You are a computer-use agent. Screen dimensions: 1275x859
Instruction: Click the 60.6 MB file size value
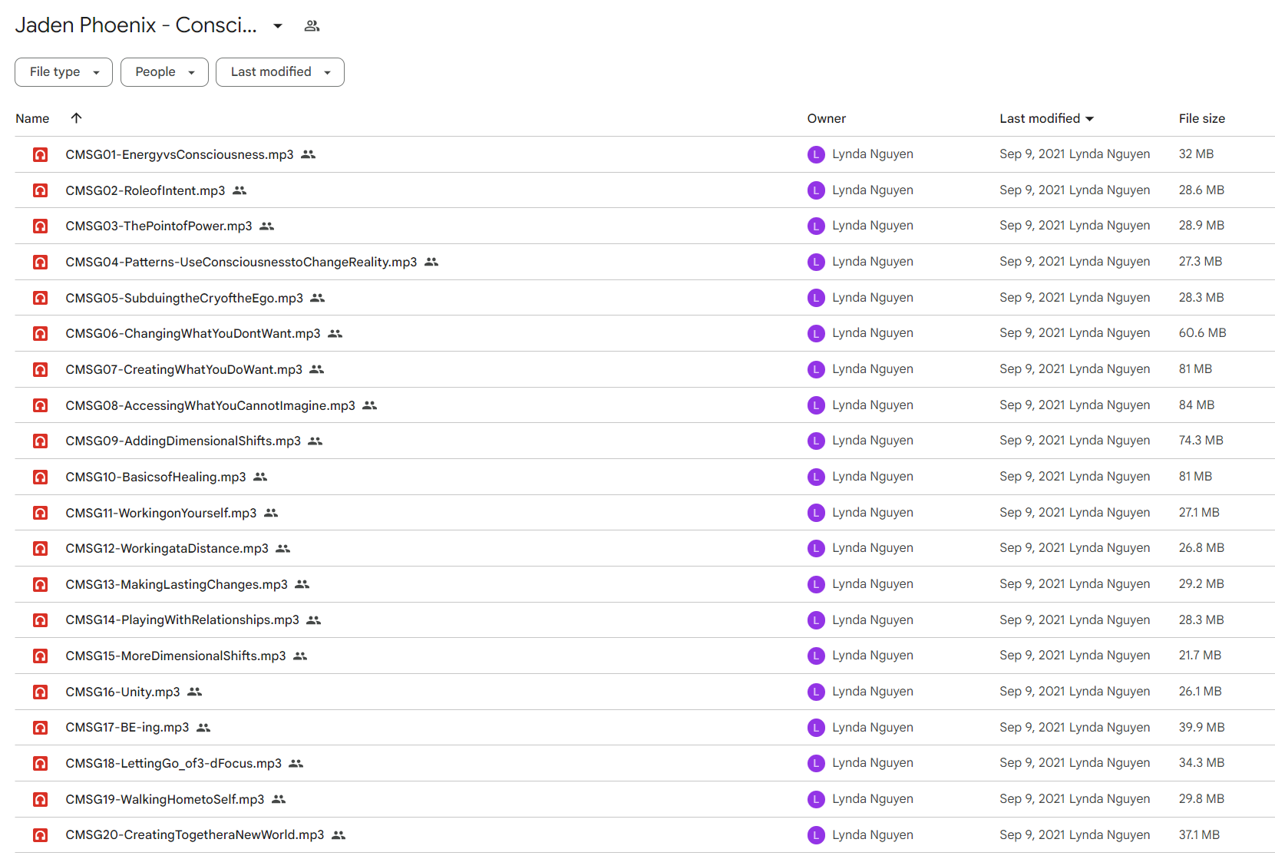tap(1203, 333)
